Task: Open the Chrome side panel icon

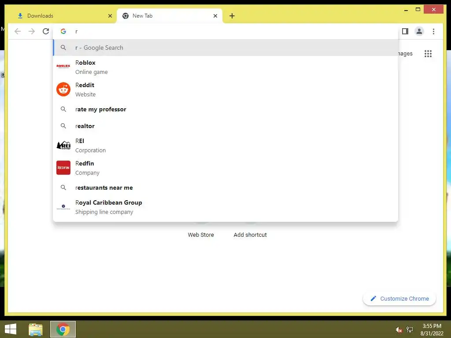Action: tap(405, 31)
